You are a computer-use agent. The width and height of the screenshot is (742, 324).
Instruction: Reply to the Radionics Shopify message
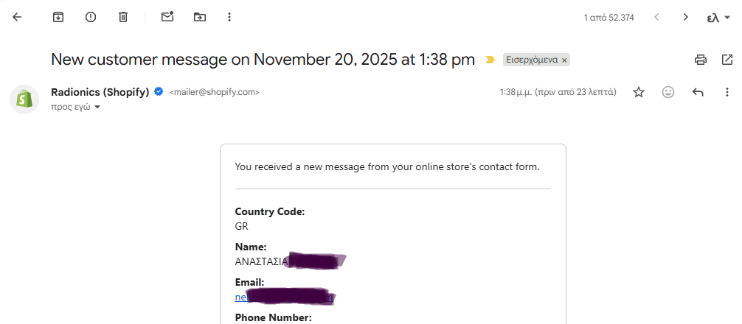698,92
